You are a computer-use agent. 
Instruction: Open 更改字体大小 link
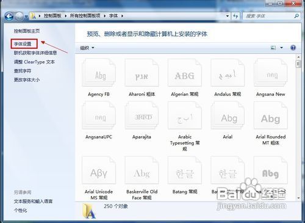(27, 80)
